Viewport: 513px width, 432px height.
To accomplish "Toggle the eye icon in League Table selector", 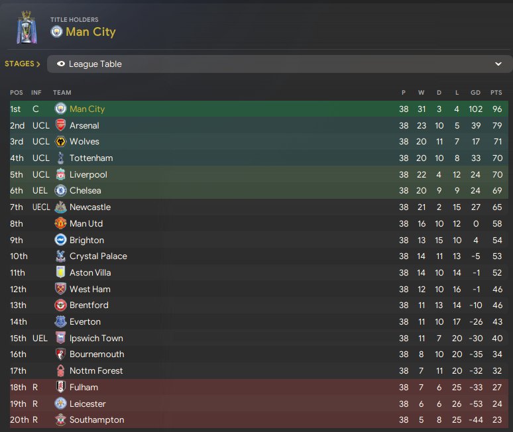I will pyautogui.click(x=61, y=64).
